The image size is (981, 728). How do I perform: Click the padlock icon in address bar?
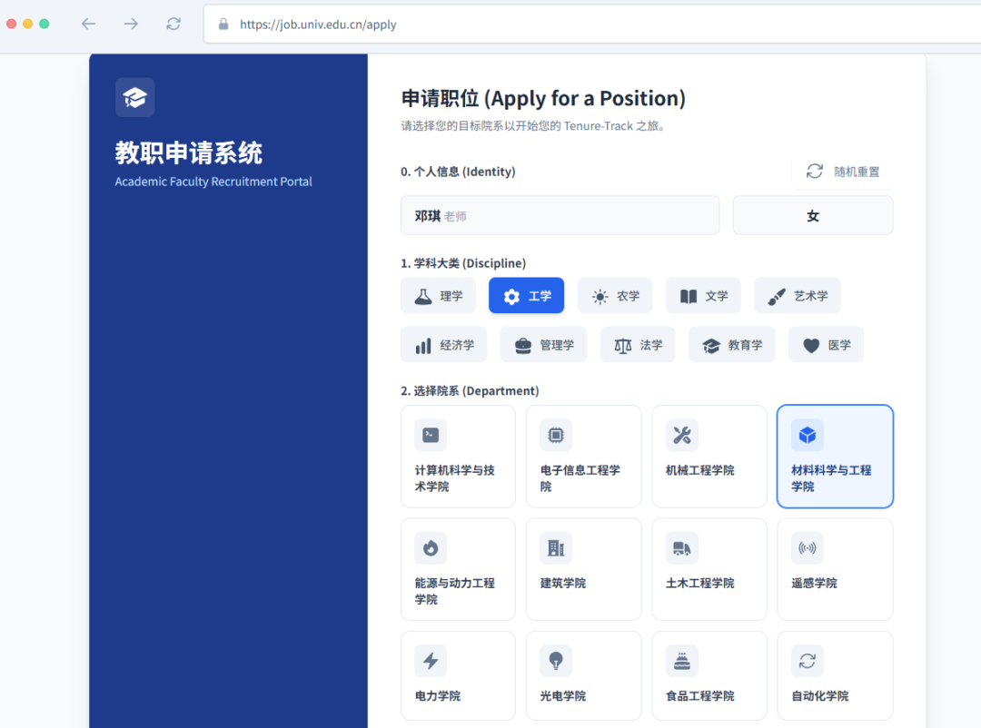pyautogui.click(x=223, y=25)
